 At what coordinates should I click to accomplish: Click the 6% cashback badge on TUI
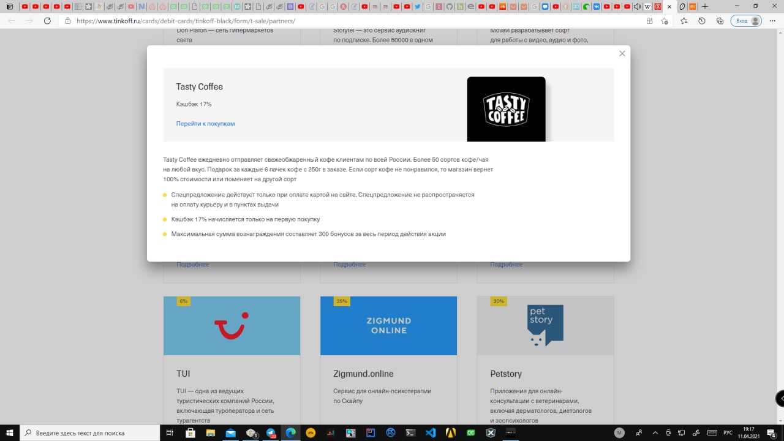pos(183,301)
